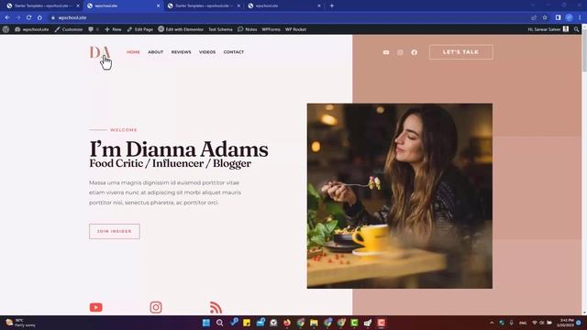
Task: Open the ENG language indicator in the tray
Action: [523, 323]
